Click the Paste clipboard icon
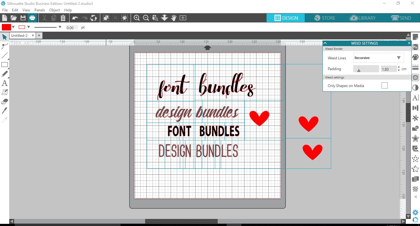This screenshot has height=226, width=420. [x=63, y=18]
